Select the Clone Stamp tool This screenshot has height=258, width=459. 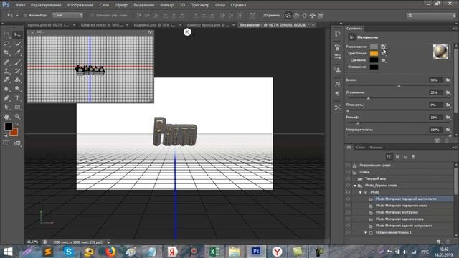click(x=6, y=71)
